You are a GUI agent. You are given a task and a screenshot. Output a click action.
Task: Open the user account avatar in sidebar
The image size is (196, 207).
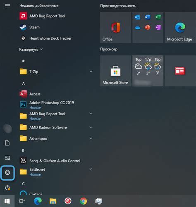pyautogui.click(x=7, y=128)
